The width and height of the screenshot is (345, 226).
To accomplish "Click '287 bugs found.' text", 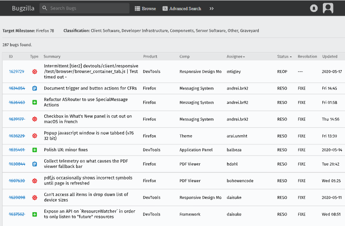I will (x=17, y=45).
